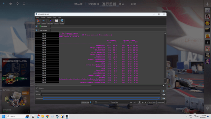
Task: Click the log horizontal scrollbar thumb
Action: [64, 85]
